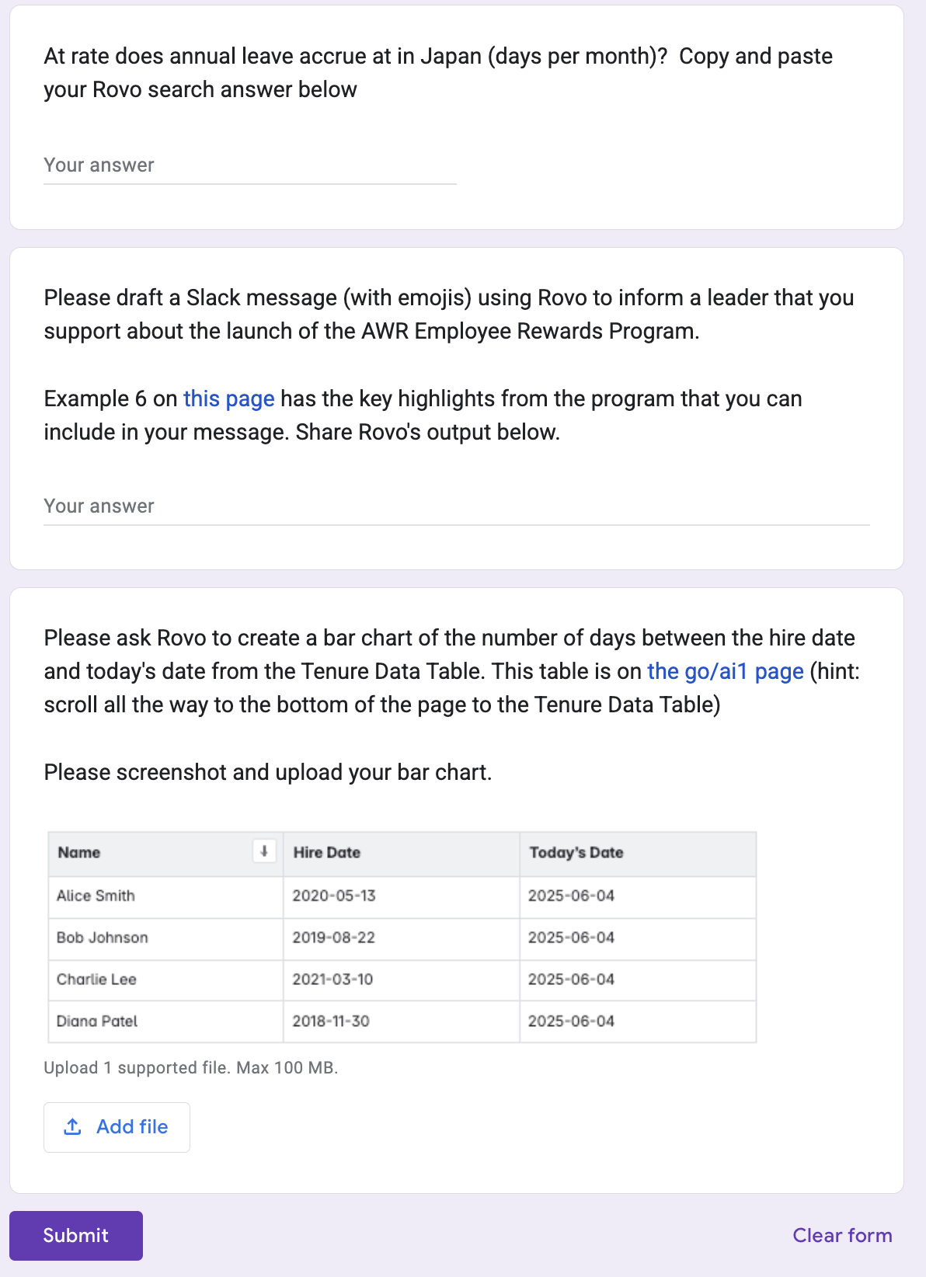
Task: Click the tenure data table image
Action: click(402, 937)
